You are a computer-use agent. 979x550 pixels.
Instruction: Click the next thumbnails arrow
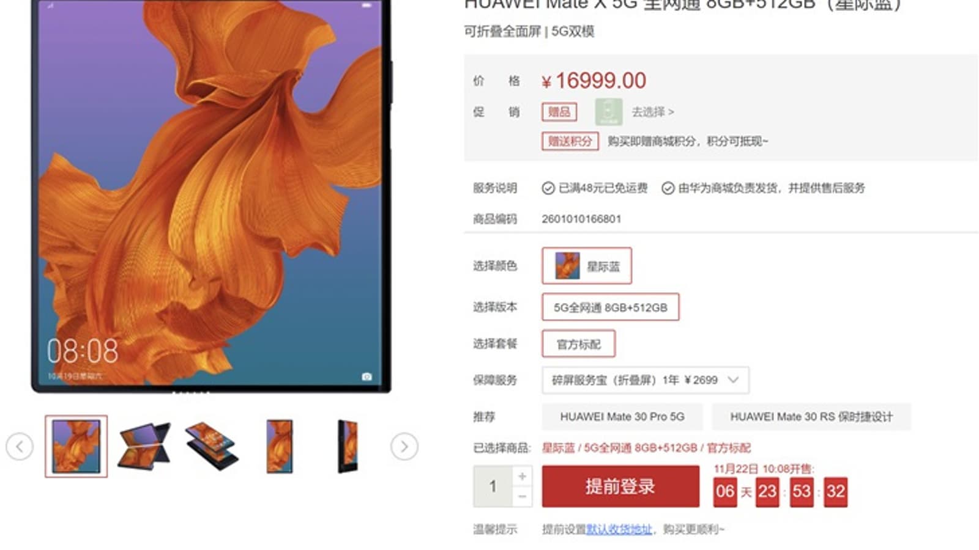(404, 447)
